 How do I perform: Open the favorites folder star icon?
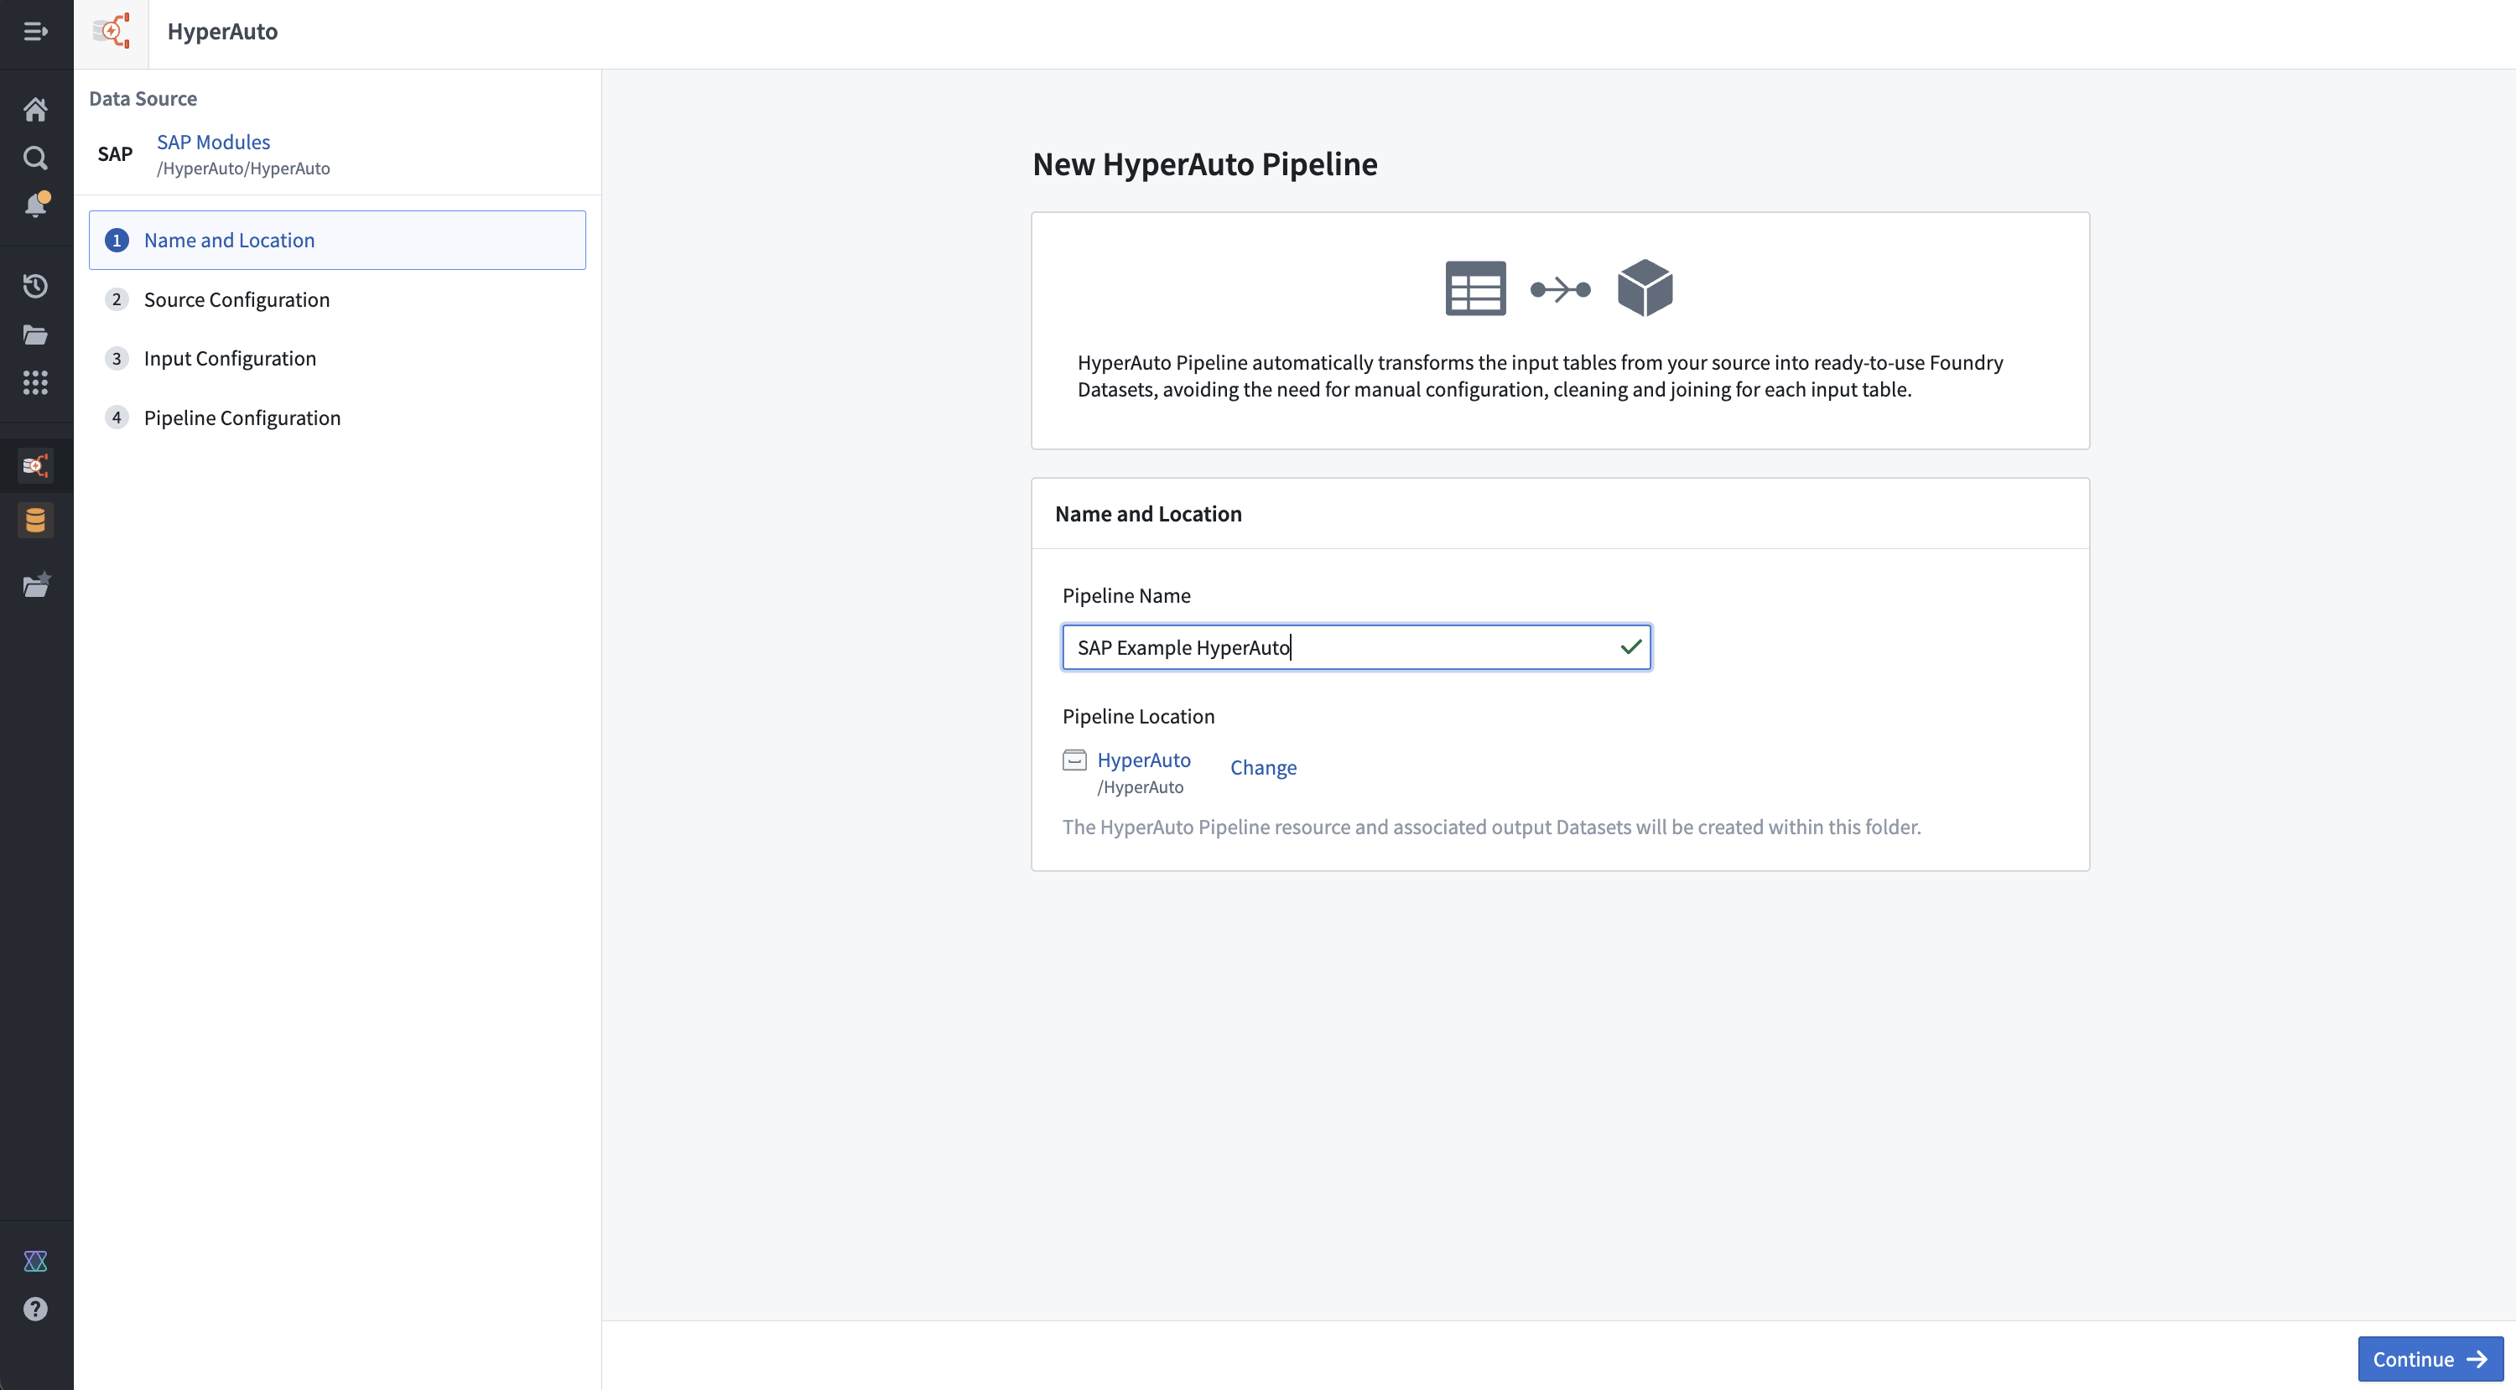pos(36,584)
